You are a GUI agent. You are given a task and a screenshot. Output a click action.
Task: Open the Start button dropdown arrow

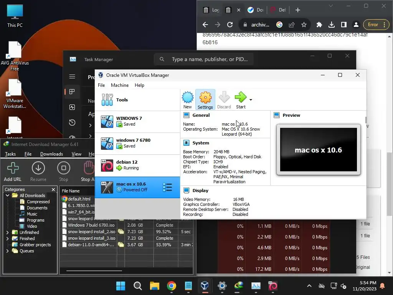click(251, 100)
